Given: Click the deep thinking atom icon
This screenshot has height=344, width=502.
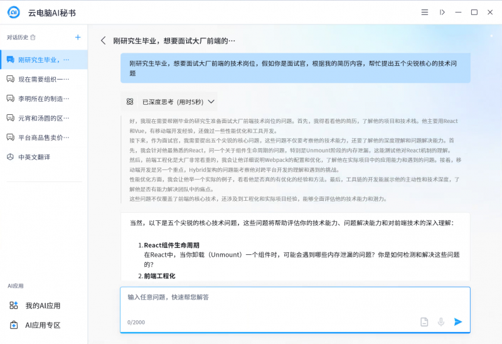Looking at the screenshot, I should point(130,101).
